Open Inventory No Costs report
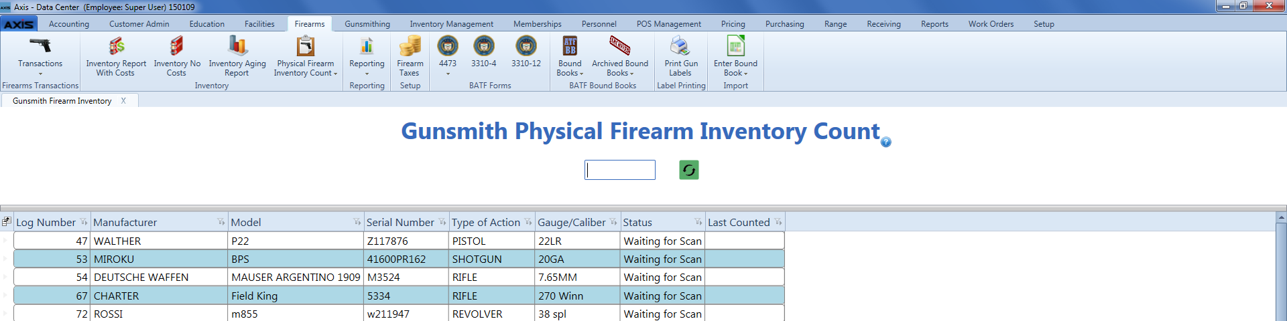This screenshot has height=321, width=1287. [x=177, y=56]
